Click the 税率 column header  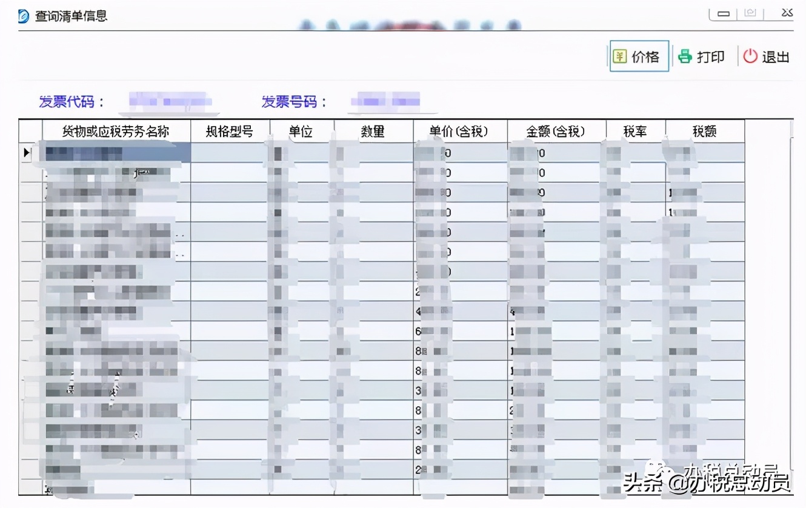pyautogui.click(x=635, y=131)
